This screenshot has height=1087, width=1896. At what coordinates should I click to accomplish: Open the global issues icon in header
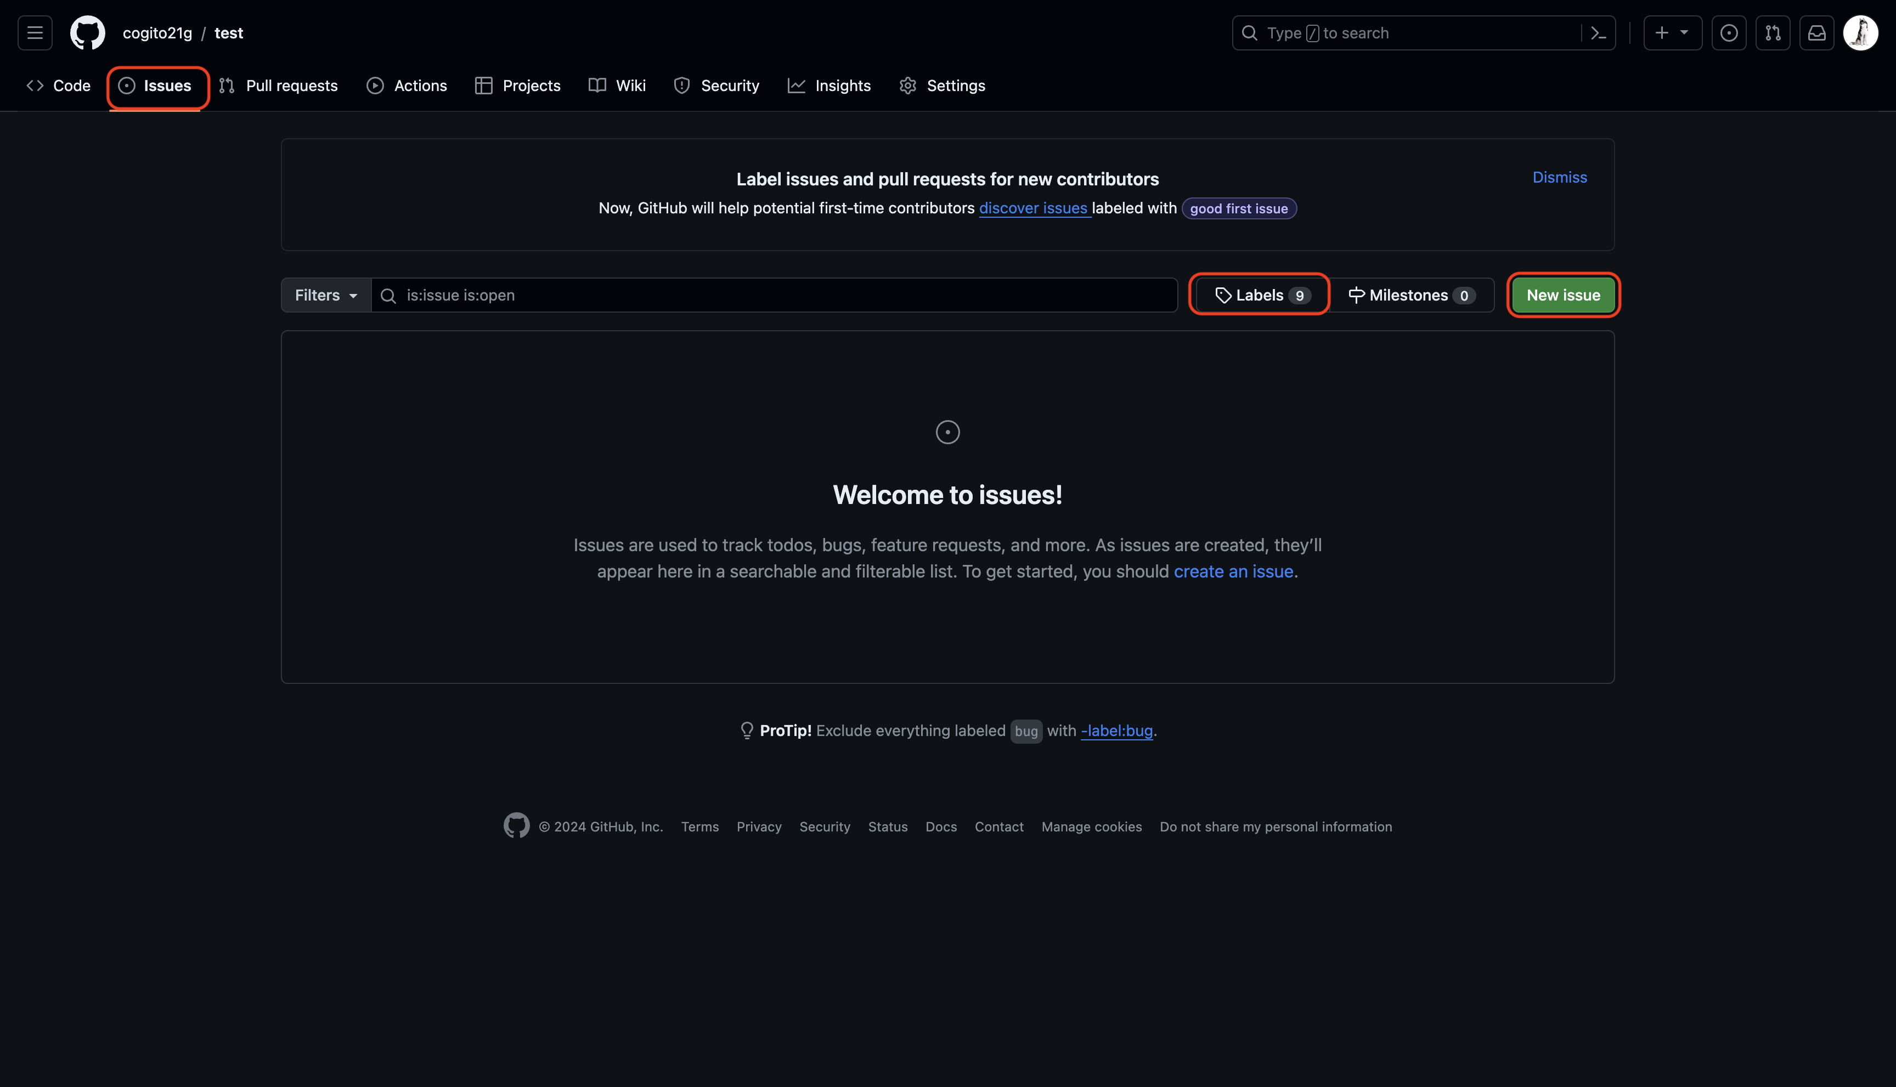[1728, 33]
